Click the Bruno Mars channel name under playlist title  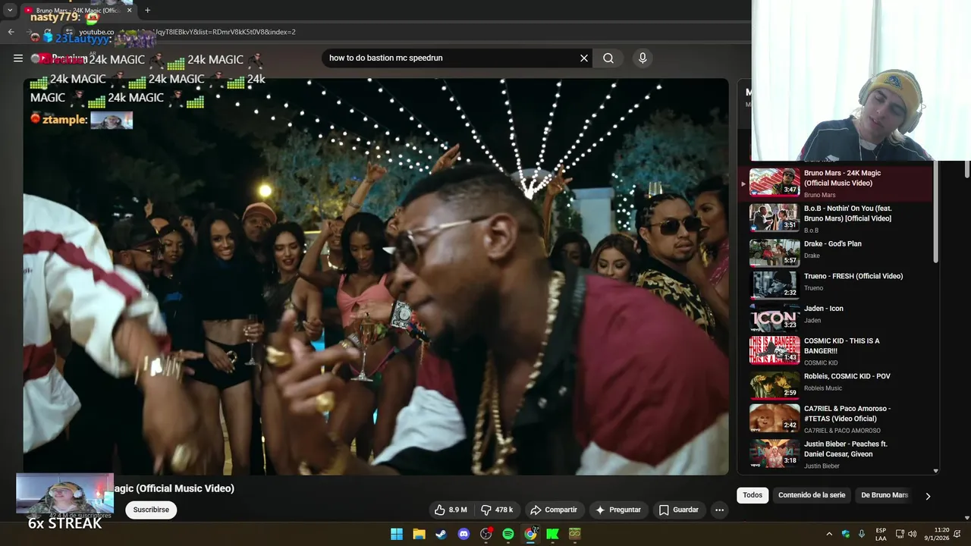click(819, 195)
